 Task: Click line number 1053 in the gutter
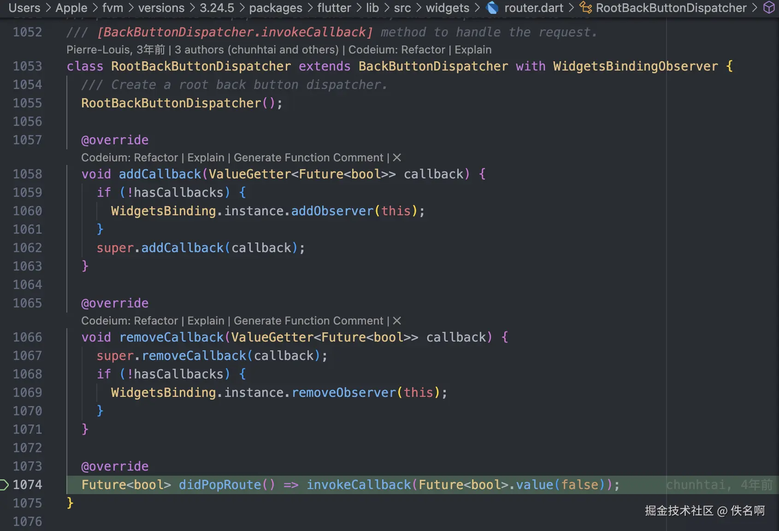[27, 66]
